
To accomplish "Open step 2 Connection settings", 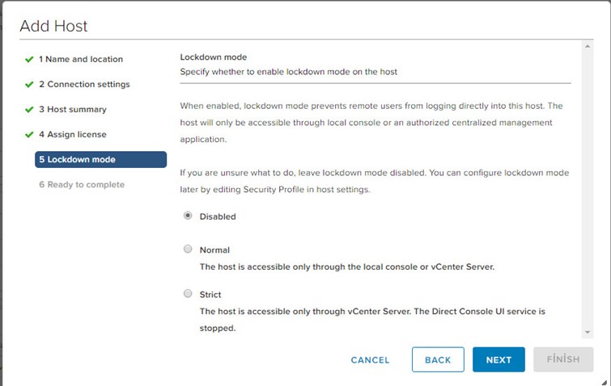I will (x=84, y=84).
